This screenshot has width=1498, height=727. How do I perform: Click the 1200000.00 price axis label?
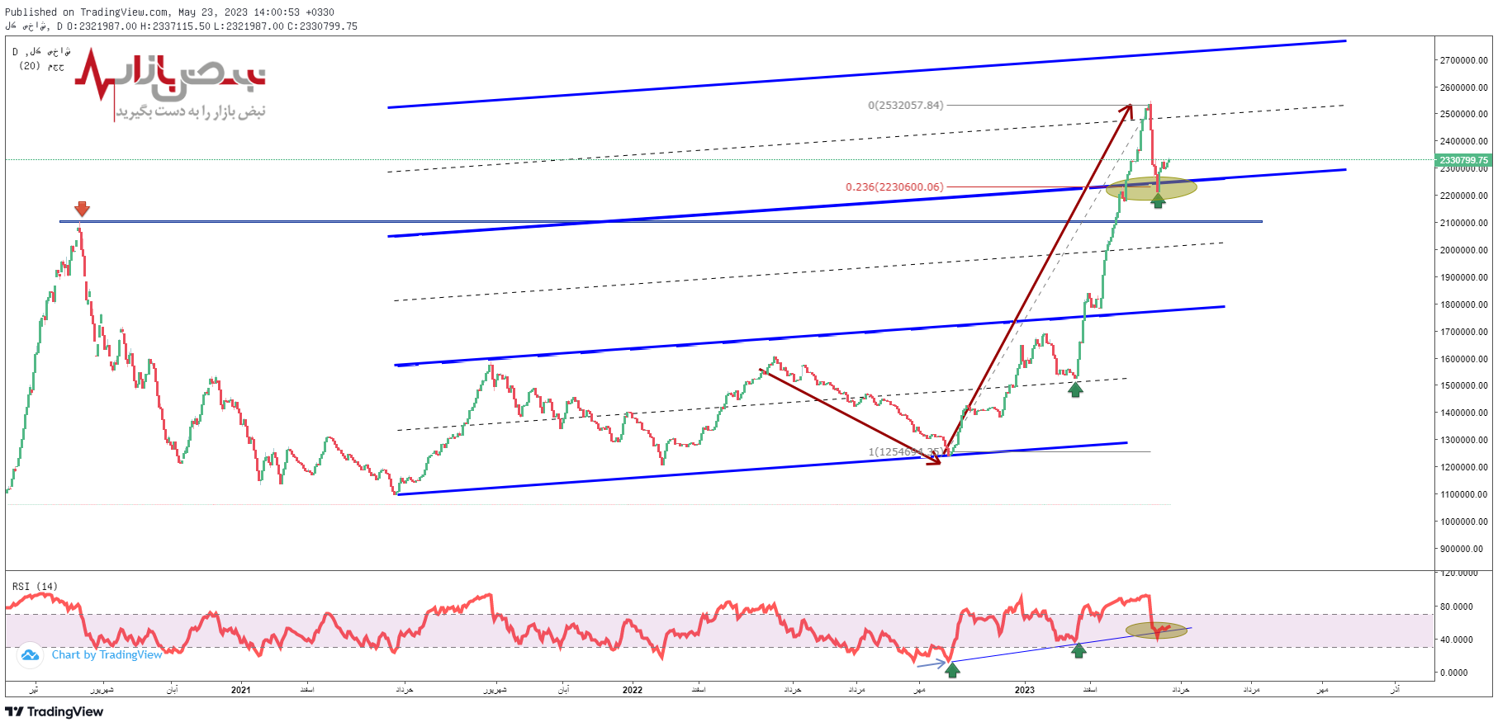[x=1463, y=467]
